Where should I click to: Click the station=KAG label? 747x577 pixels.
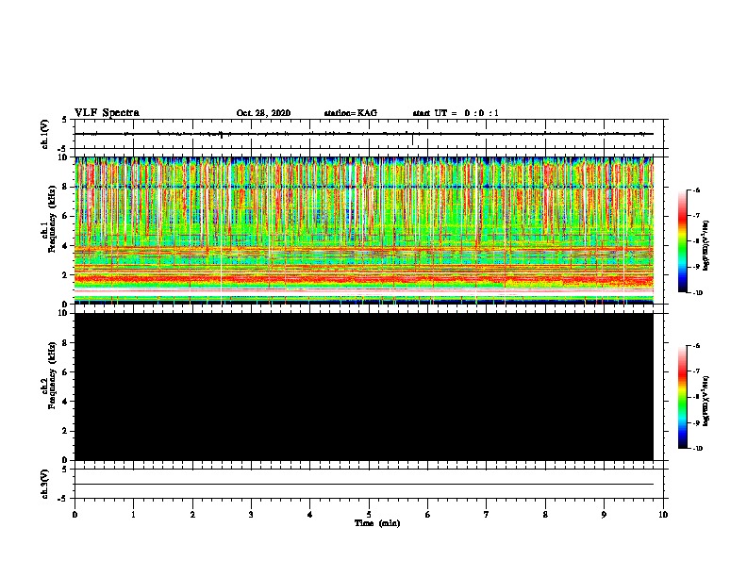[351, 113]
